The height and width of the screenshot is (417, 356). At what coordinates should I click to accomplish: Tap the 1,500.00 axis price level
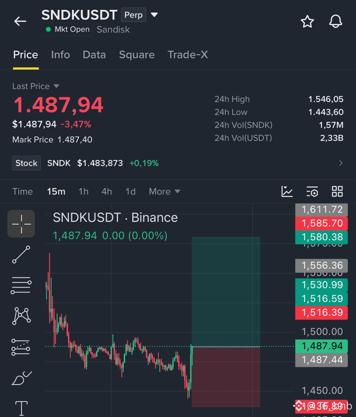click(322, 332)
